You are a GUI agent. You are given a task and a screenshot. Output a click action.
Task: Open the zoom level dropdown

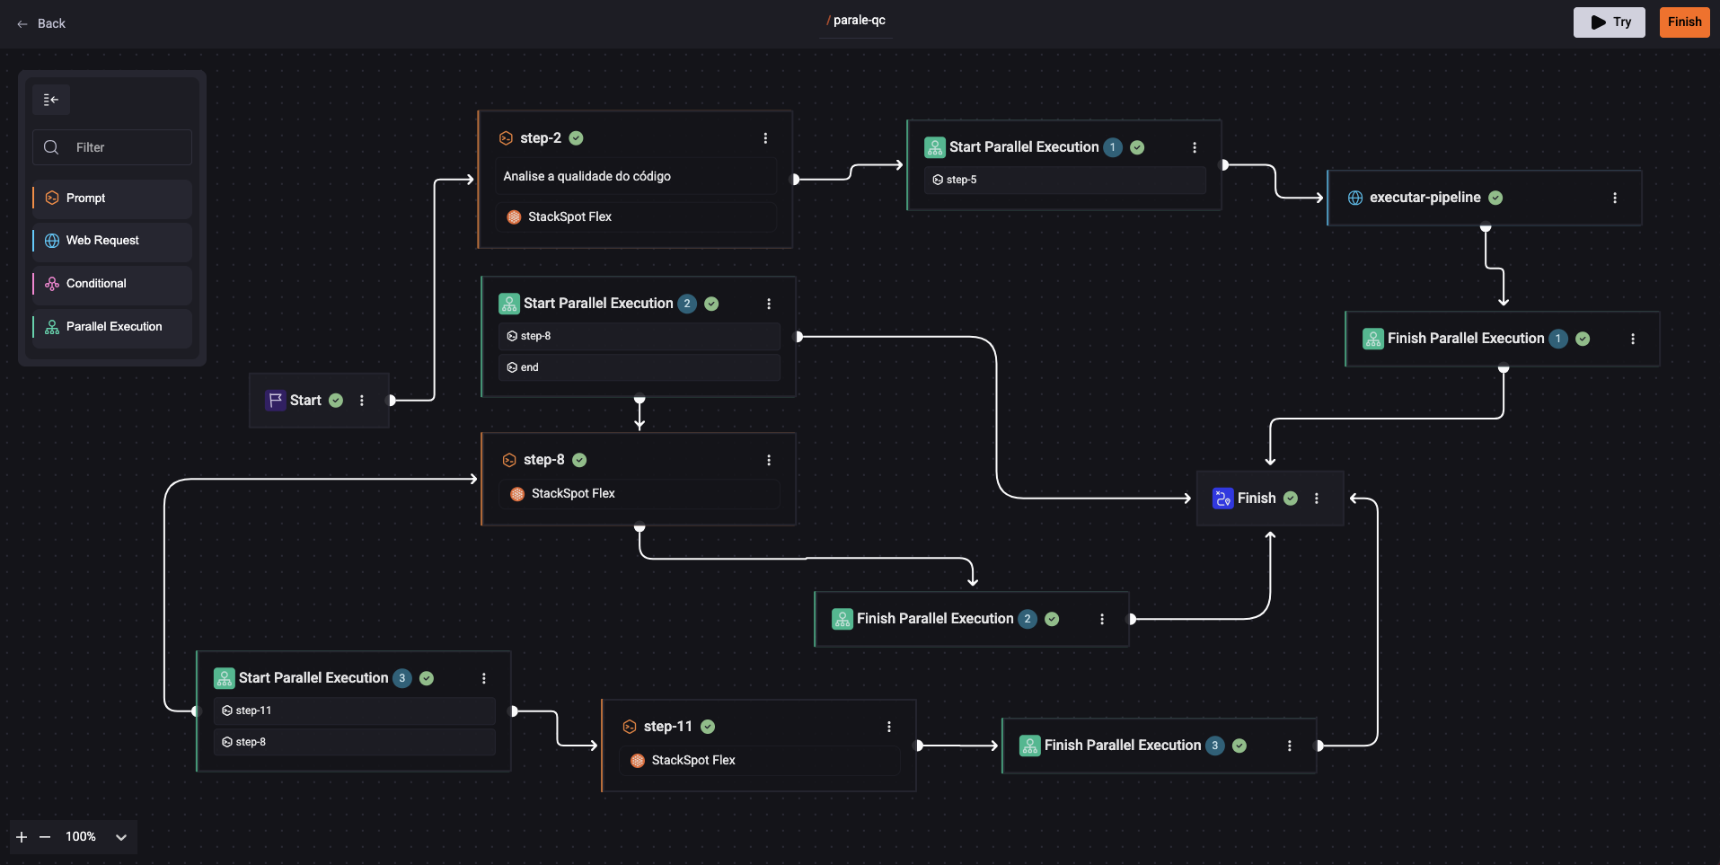click(120, 837)
